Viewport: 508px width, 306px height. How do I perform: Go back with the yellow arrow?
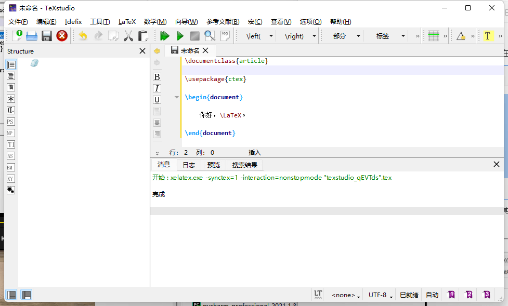[157, 51]
